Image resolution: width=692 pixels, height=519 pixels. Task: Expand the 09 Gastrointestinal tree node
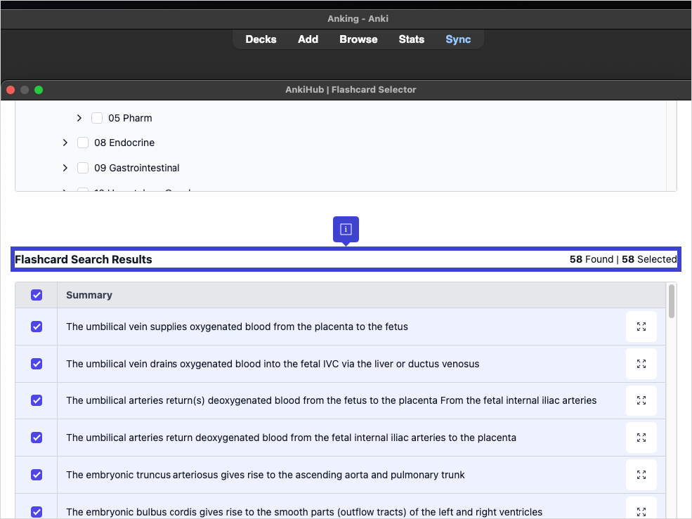[x=65, y=168]
